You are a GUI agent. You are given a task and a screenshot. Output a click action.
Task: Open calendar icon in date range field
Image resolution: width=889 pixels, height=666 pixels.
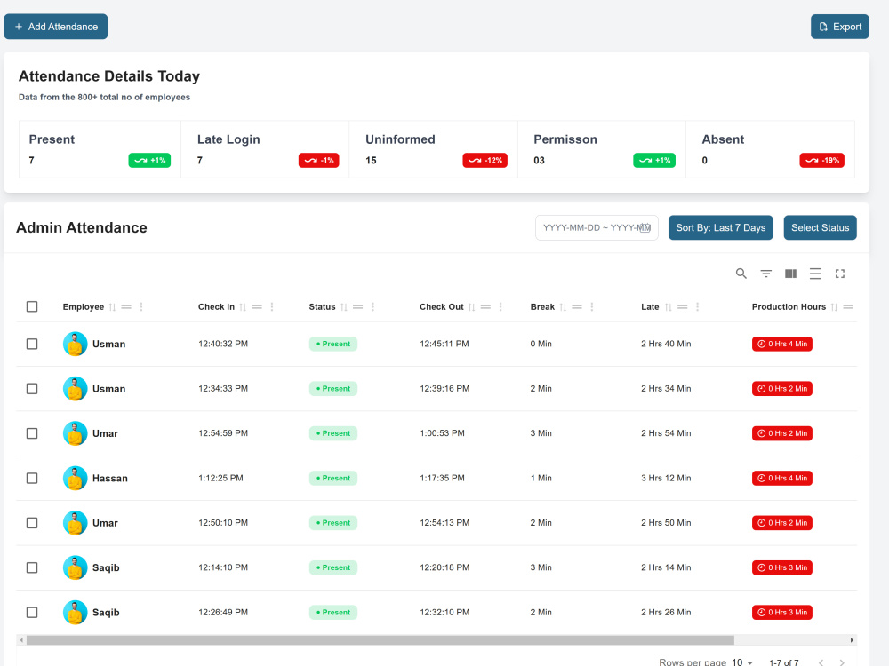click(645, 227)
